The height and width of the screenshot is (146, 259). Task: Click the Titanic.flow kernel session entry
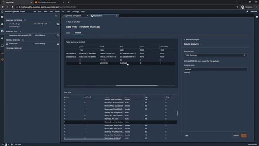[x=13, y=44]
